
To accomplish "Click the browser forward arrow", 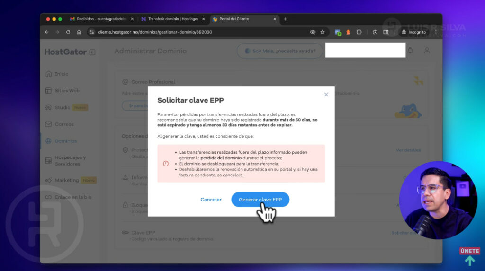I will [57, 32].
